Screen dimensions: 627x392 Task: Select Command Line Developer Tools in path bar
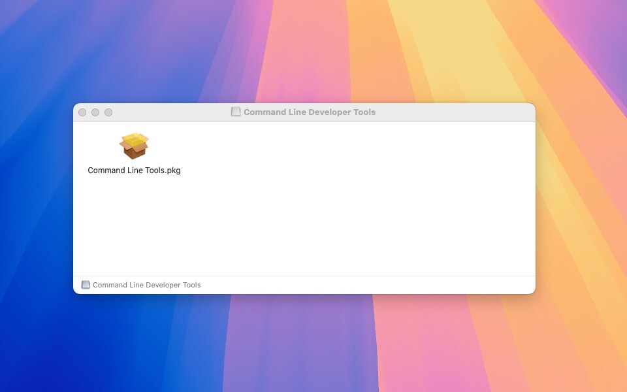click(147, 285)
